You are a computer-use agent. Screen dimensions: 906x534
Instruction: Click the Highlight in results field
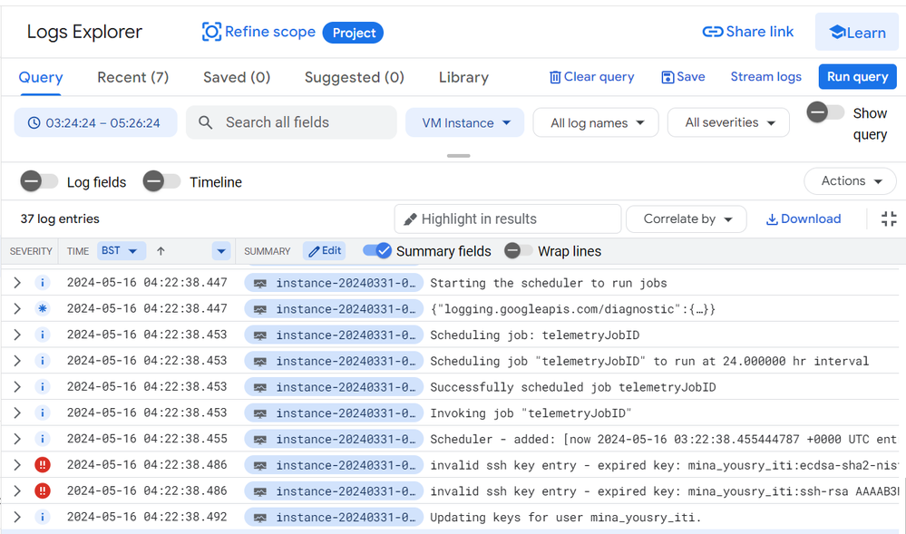[x=508, y=219]
